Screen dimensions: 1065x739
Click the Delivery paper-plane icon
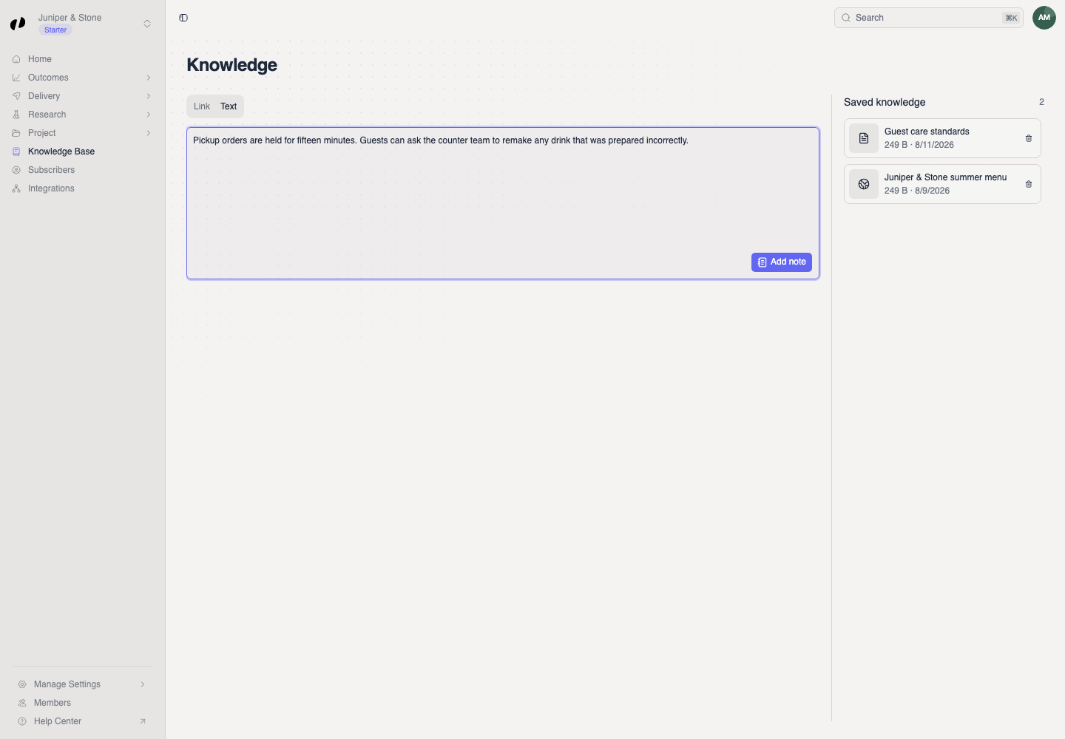[16, 96]
